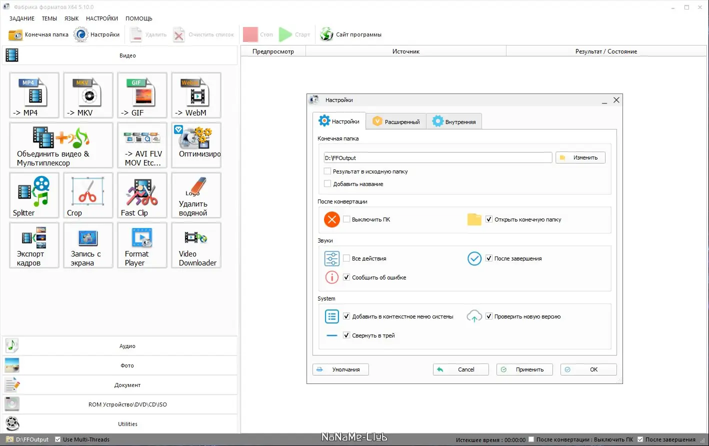Launch the Fast Clip tool

click(x=142, y=195)
